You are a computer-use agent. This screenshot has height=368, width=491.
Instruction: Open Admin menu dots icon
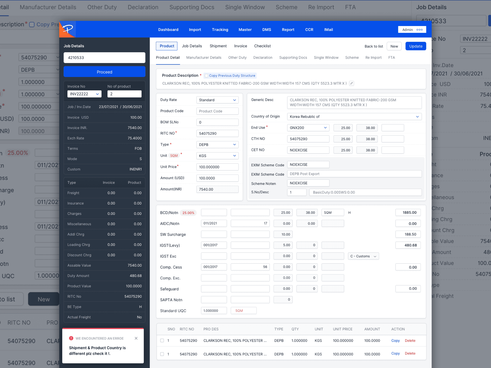(x=419, y=30)
